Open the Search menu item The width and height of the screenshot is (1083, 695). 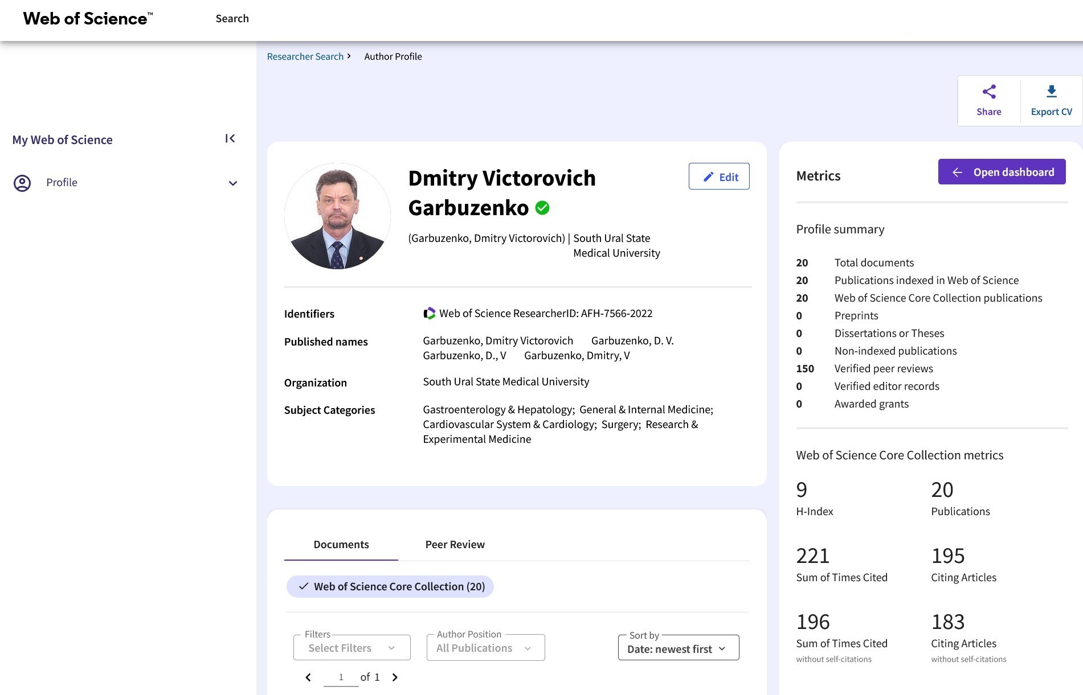(x=232, y=19)
